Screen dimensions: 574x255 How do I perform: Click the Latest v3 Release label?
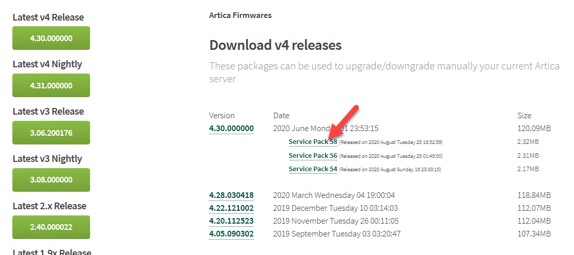click(x=48, y=112)
